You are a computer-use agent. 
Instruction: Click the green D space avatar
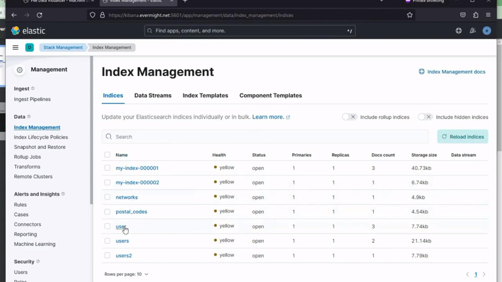[29, 47]
